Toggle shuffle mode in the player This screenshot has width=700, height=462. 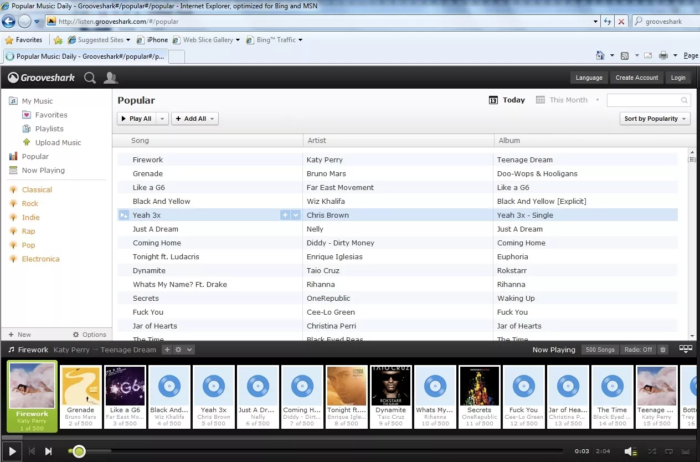[x=652, y=451]
